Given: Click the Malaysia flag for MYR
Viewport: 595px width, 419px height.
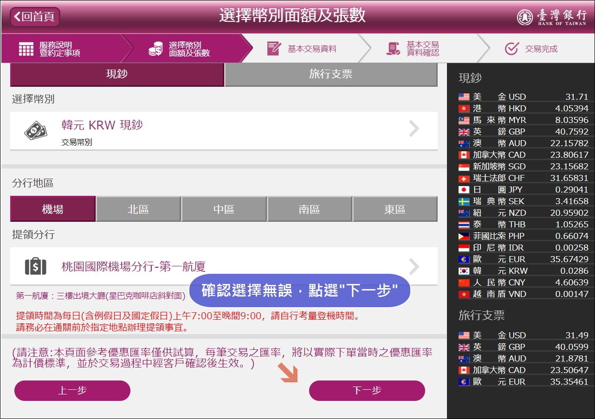Looking at the screenshot, I should (x=464, y=120).
